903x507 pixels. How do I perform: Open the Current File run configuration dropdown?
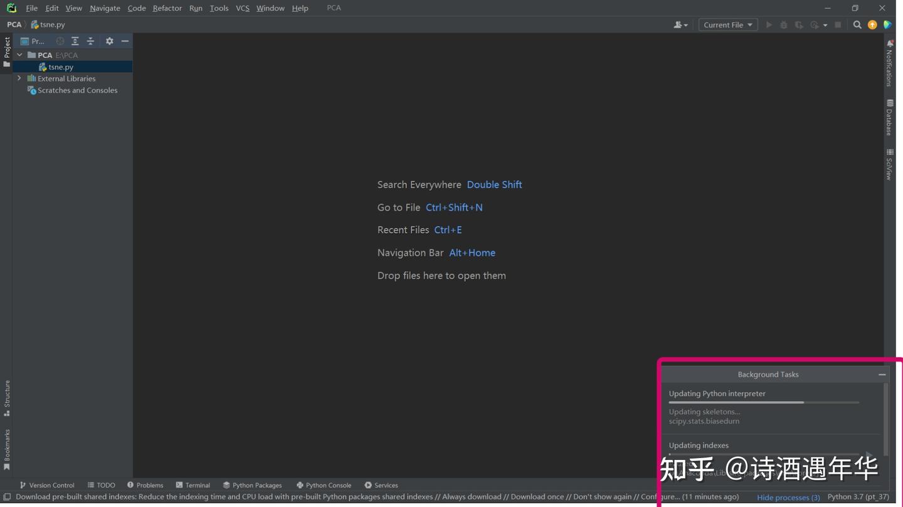coord(727,24)
